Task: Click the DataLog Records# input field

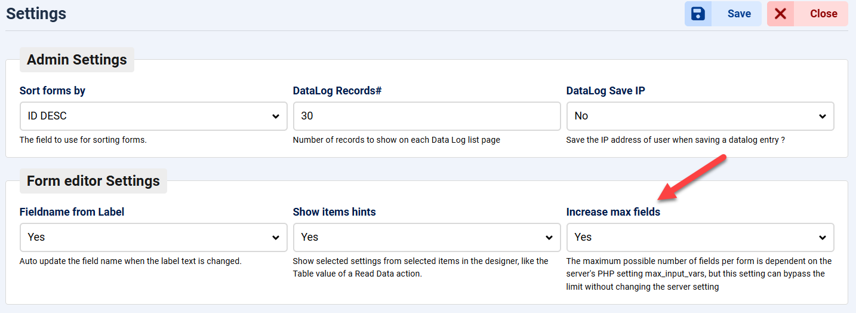Action: (426, 116)
